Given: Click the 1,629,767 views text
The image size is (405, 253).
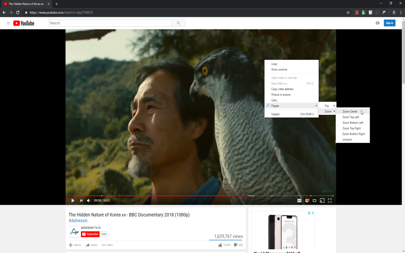Looking at the screenshot, I should pos(228,236).
